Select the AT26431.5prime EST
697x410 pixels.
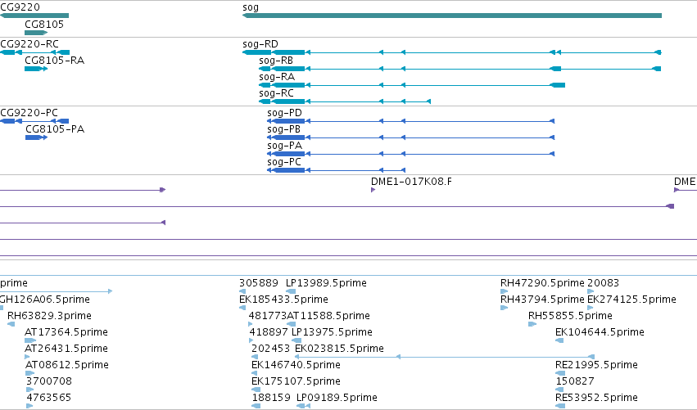(66, 349)
